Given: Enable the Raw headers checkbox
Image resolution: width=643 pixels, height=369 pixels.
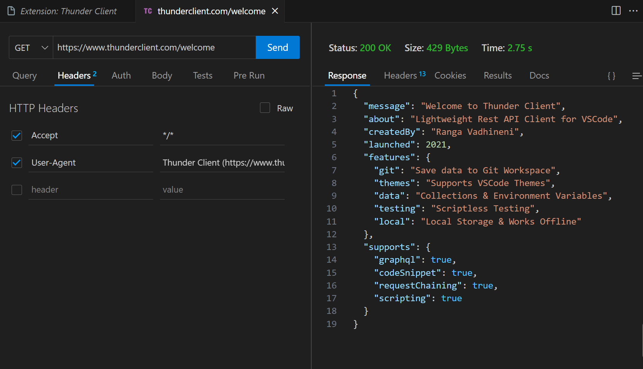Looking at the screenshot, I should click(265, 108).
